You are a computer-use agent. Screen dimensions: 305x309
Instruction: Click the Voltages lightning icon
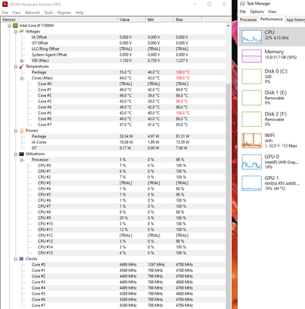tap(22, 32)
